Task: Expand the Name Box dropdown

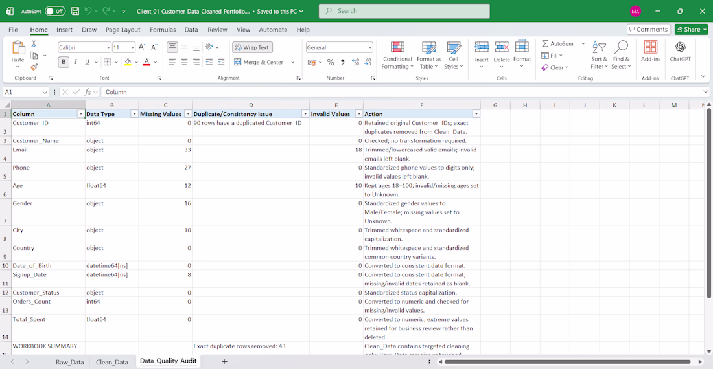Action: pos(45,92)
